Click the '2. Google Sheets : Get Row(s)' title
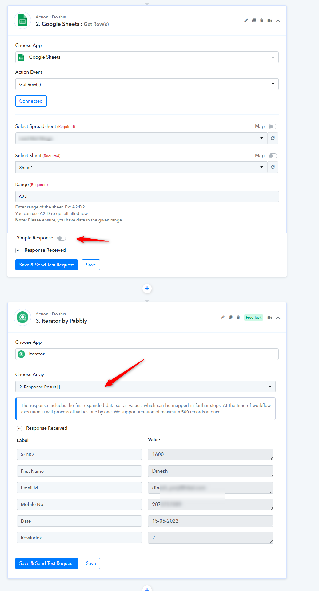The height and width of the screenshot is (591, 319). (72, 24)
